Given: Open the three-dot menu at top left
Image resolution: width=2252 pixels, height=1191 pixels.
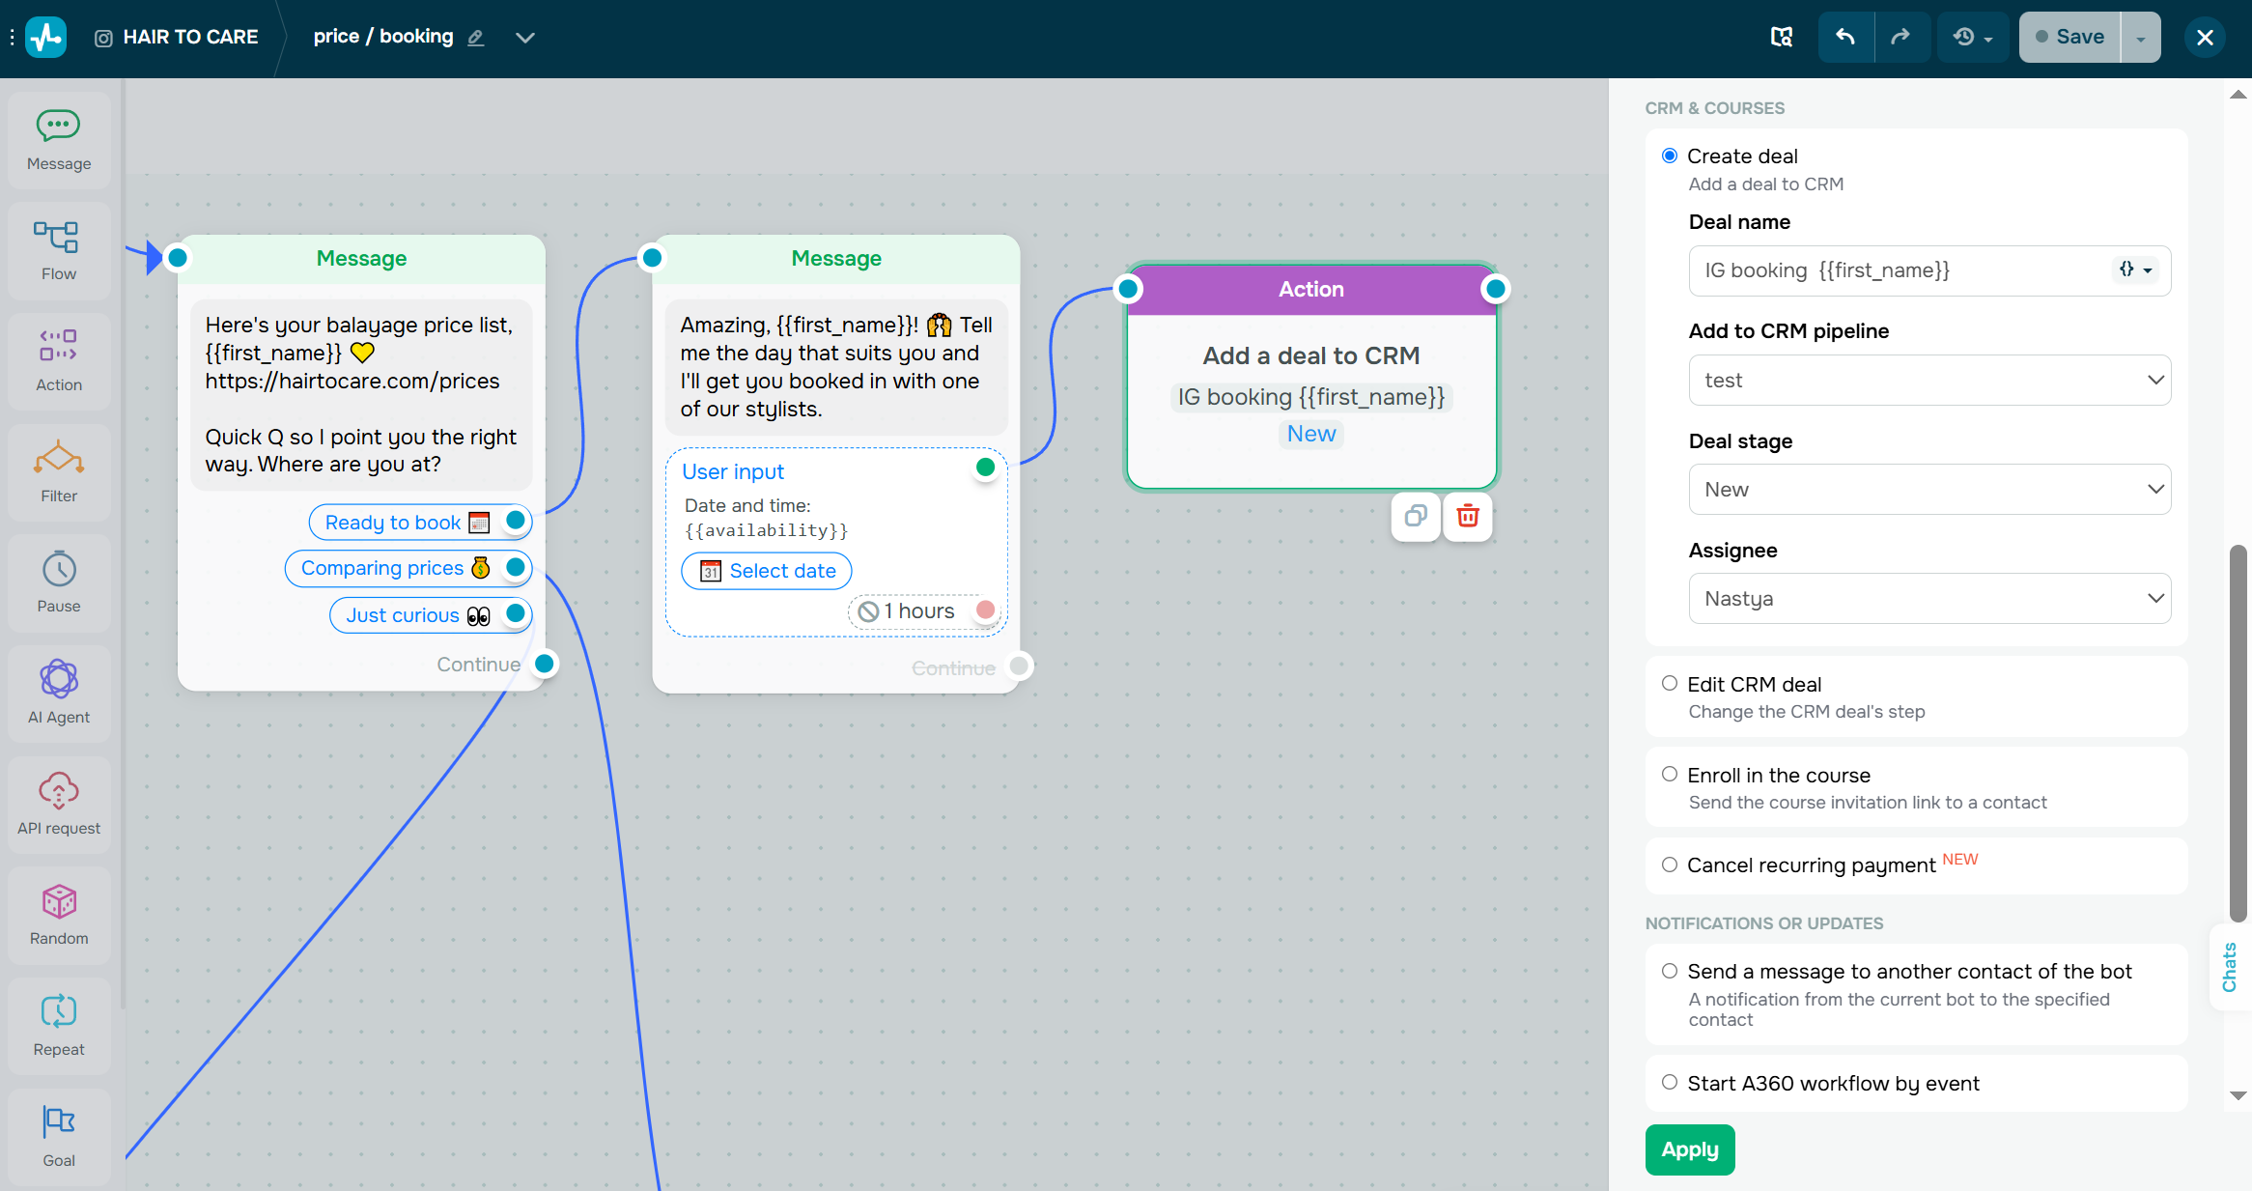Looking at the screenshot, I should 12,37.
